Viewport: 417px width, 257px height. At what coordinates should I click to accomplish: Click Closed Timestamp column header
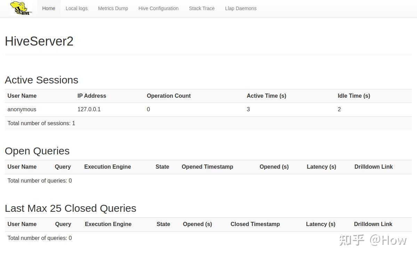coord(255,224)
